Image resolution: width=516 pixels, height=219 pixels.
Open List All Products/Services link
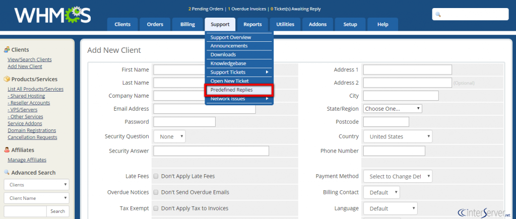click(x=36, y=89)
